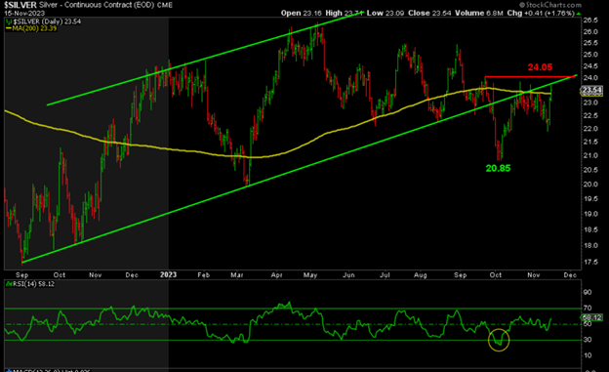This screenshot has height=372, width=609.
Task: Select the "$SILVER (Daily) 23.54" legend text
Action: (x=47, y=21)
